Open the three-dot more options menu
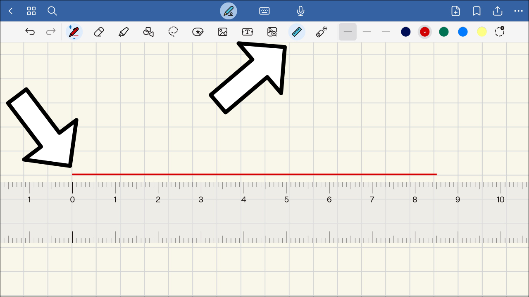Viewport: 529px width, 297px height. click(x=518, y=11)
